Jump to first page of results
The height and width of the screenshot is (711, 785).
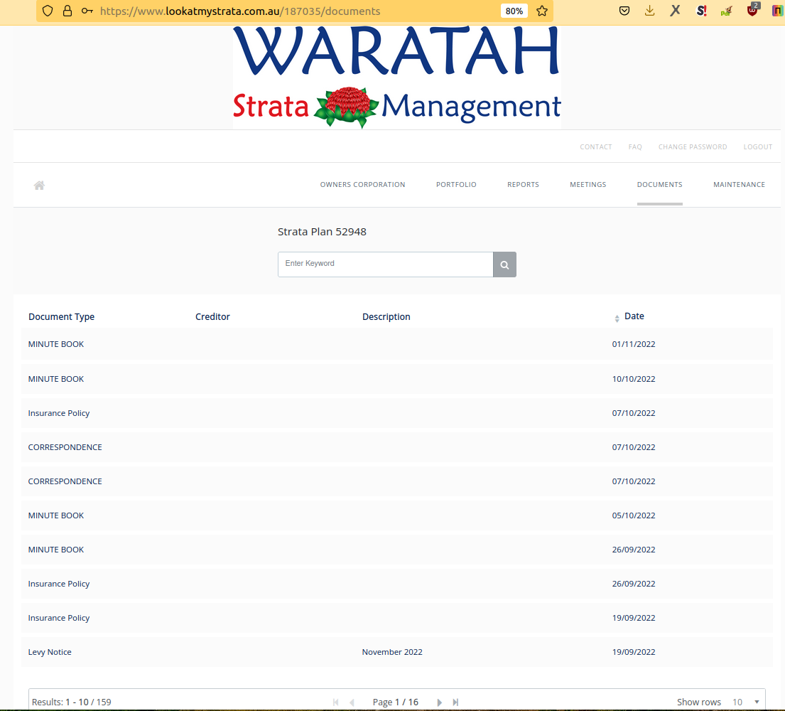point(335,702)
